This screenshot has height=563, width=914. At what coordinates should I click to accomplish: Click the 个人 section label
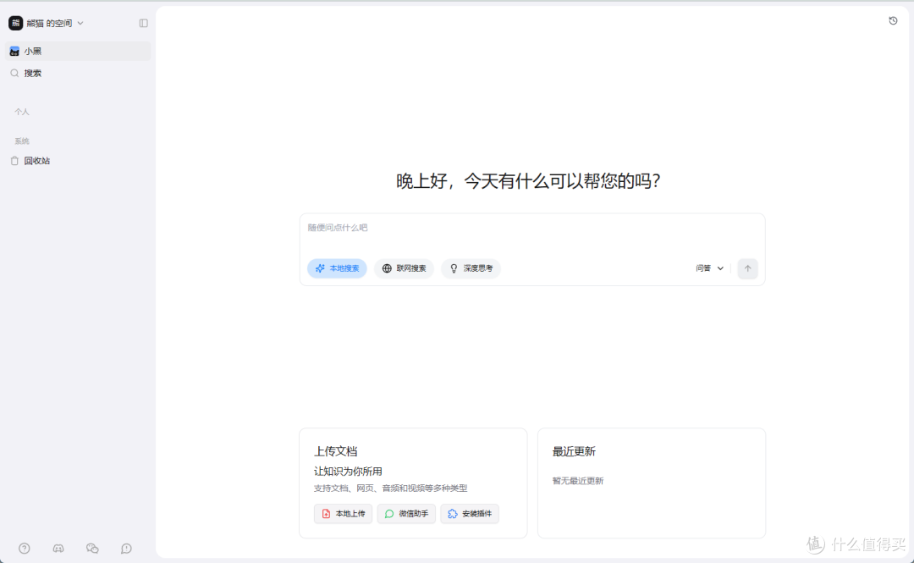tap(21, 112)
